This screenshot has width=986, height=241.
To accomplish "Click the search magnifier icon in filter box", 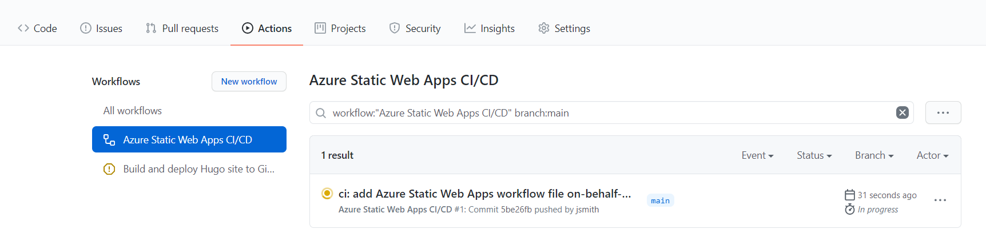I will coord(321,113).
